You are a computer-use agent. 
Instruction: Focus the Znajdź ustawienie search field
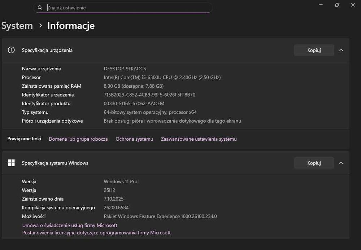(x=123, y=8)
